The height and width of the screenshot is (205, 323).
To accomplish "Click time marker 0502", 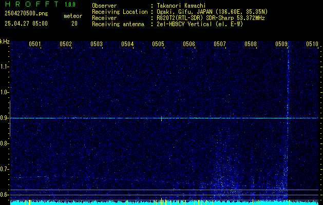I will (x=66, y=44).
